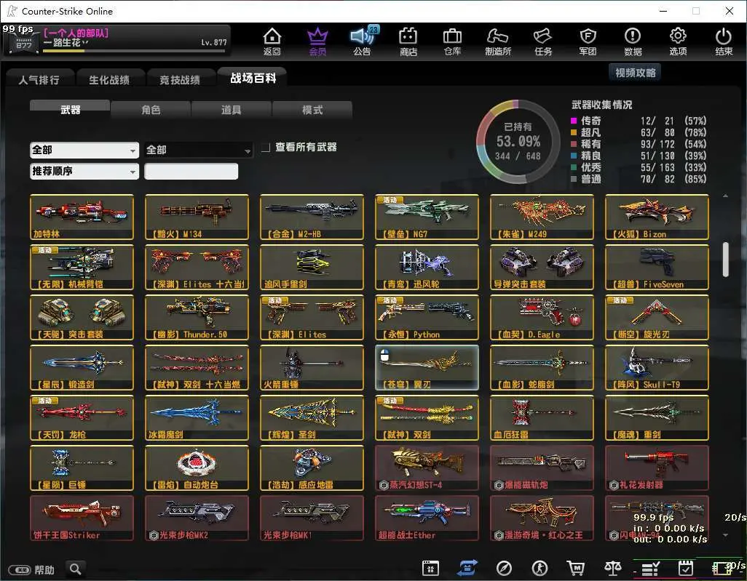Select the 【朱雀】M249 weapon card
Image resolution: width=747 pixels, height=581 pixels.
pos(542,217)
